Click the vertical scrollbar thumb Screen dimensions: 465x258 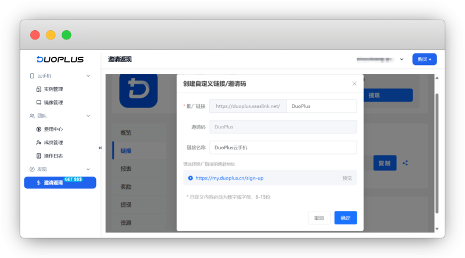click(437, 153)
